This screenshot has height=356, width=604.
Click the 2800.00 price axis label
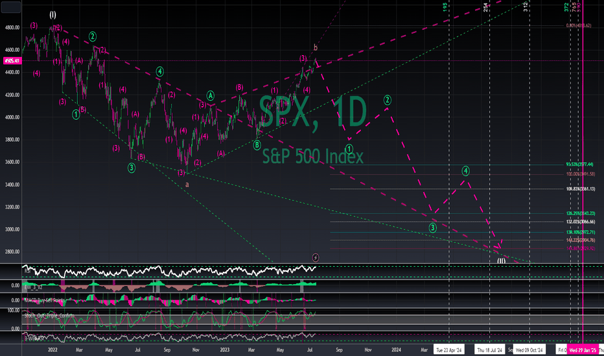(x=12, y=252)
